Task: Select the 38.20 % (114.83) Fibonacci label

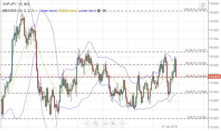Action: click(196, 76)
